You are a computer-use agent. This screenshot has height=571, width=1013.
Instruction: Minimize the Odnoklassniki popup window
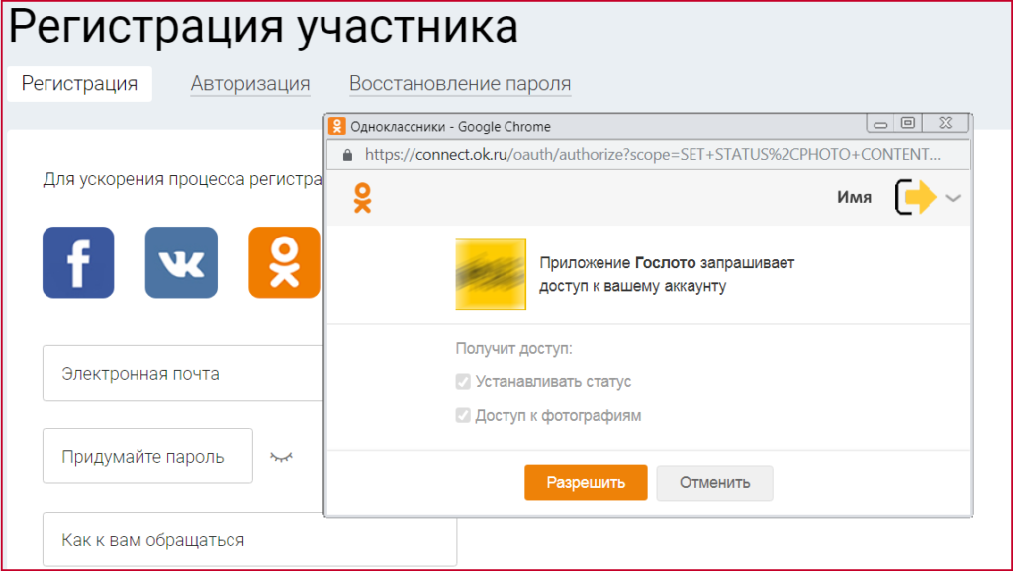point(879,124)
